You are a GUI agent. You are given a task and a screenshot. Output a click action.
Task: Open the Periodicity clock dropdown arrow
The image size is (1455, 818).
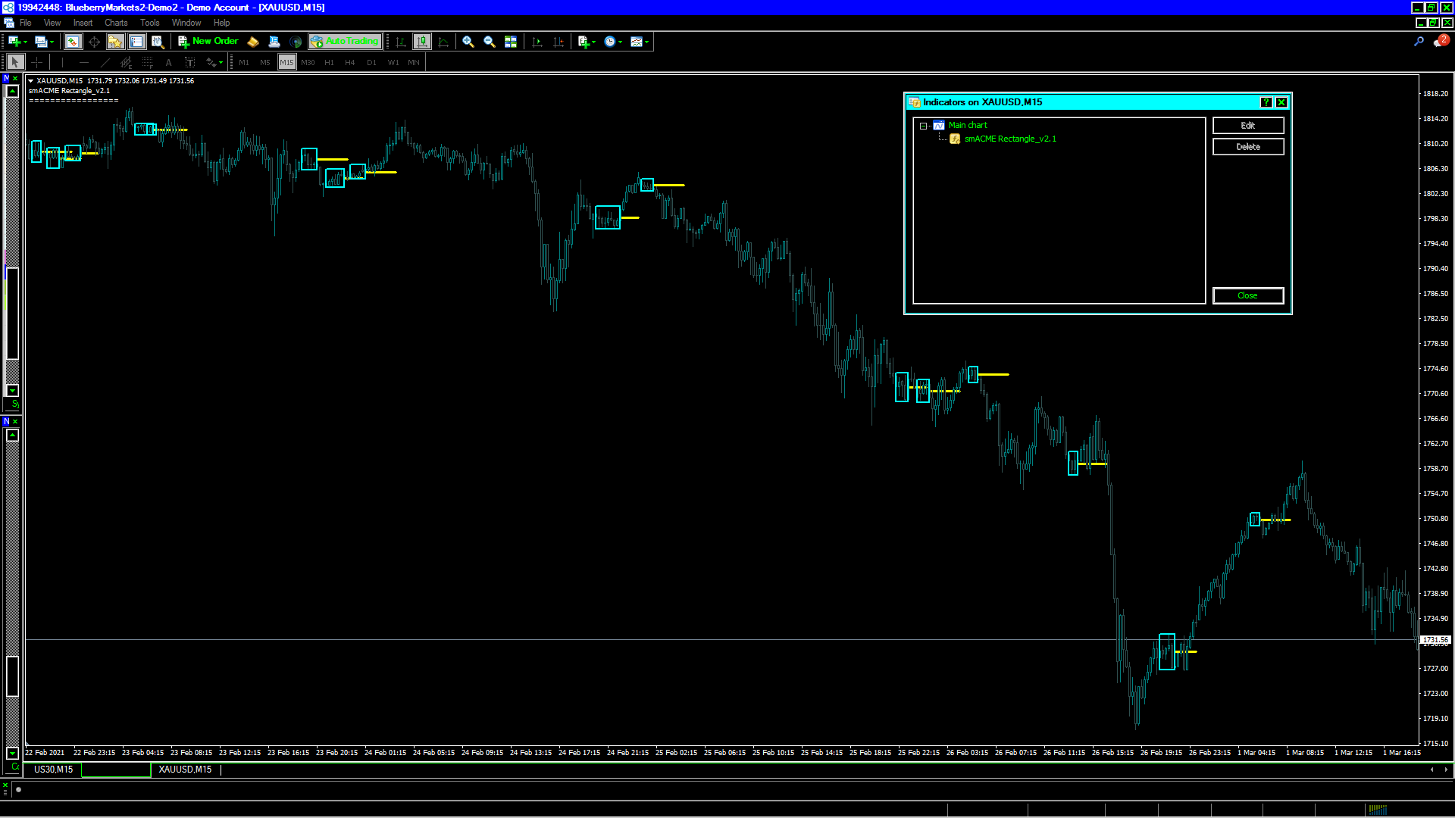(x=621, y=42)
